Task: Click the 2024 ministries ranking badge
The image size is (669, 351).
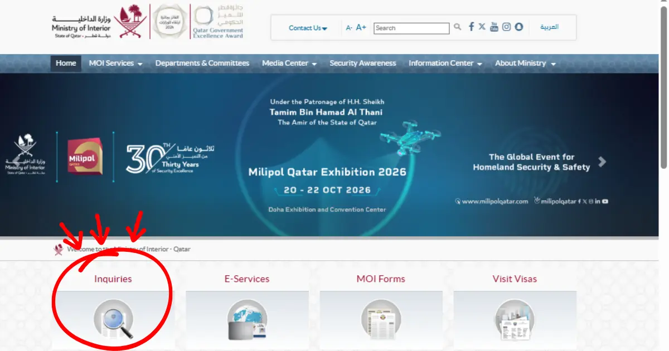Action: click(169, 22)
